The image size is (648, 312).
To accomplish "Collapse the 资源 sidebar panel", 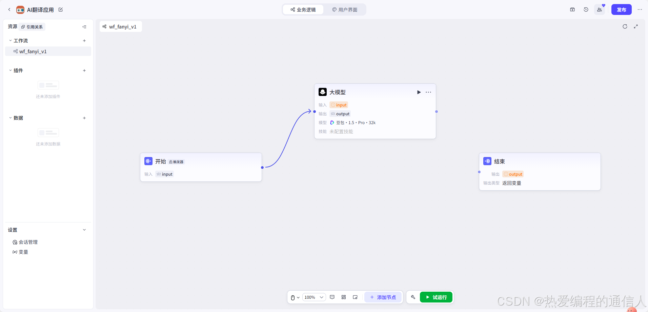I will click(x=84, y=27).
